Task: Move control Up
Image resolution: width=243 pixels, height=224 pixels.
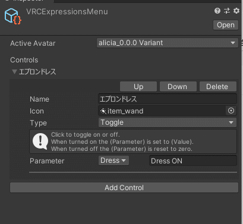Action: click(138, 87)
